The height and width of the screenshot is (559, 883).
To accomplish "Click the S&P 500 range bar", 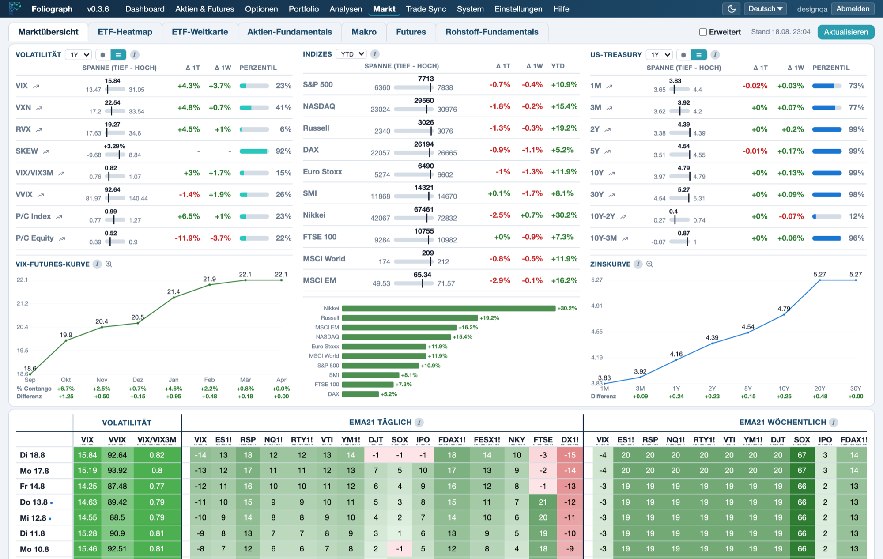I will (x=413, y=87).
